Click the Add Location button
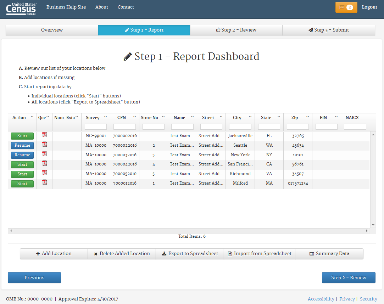 [54, 254]
